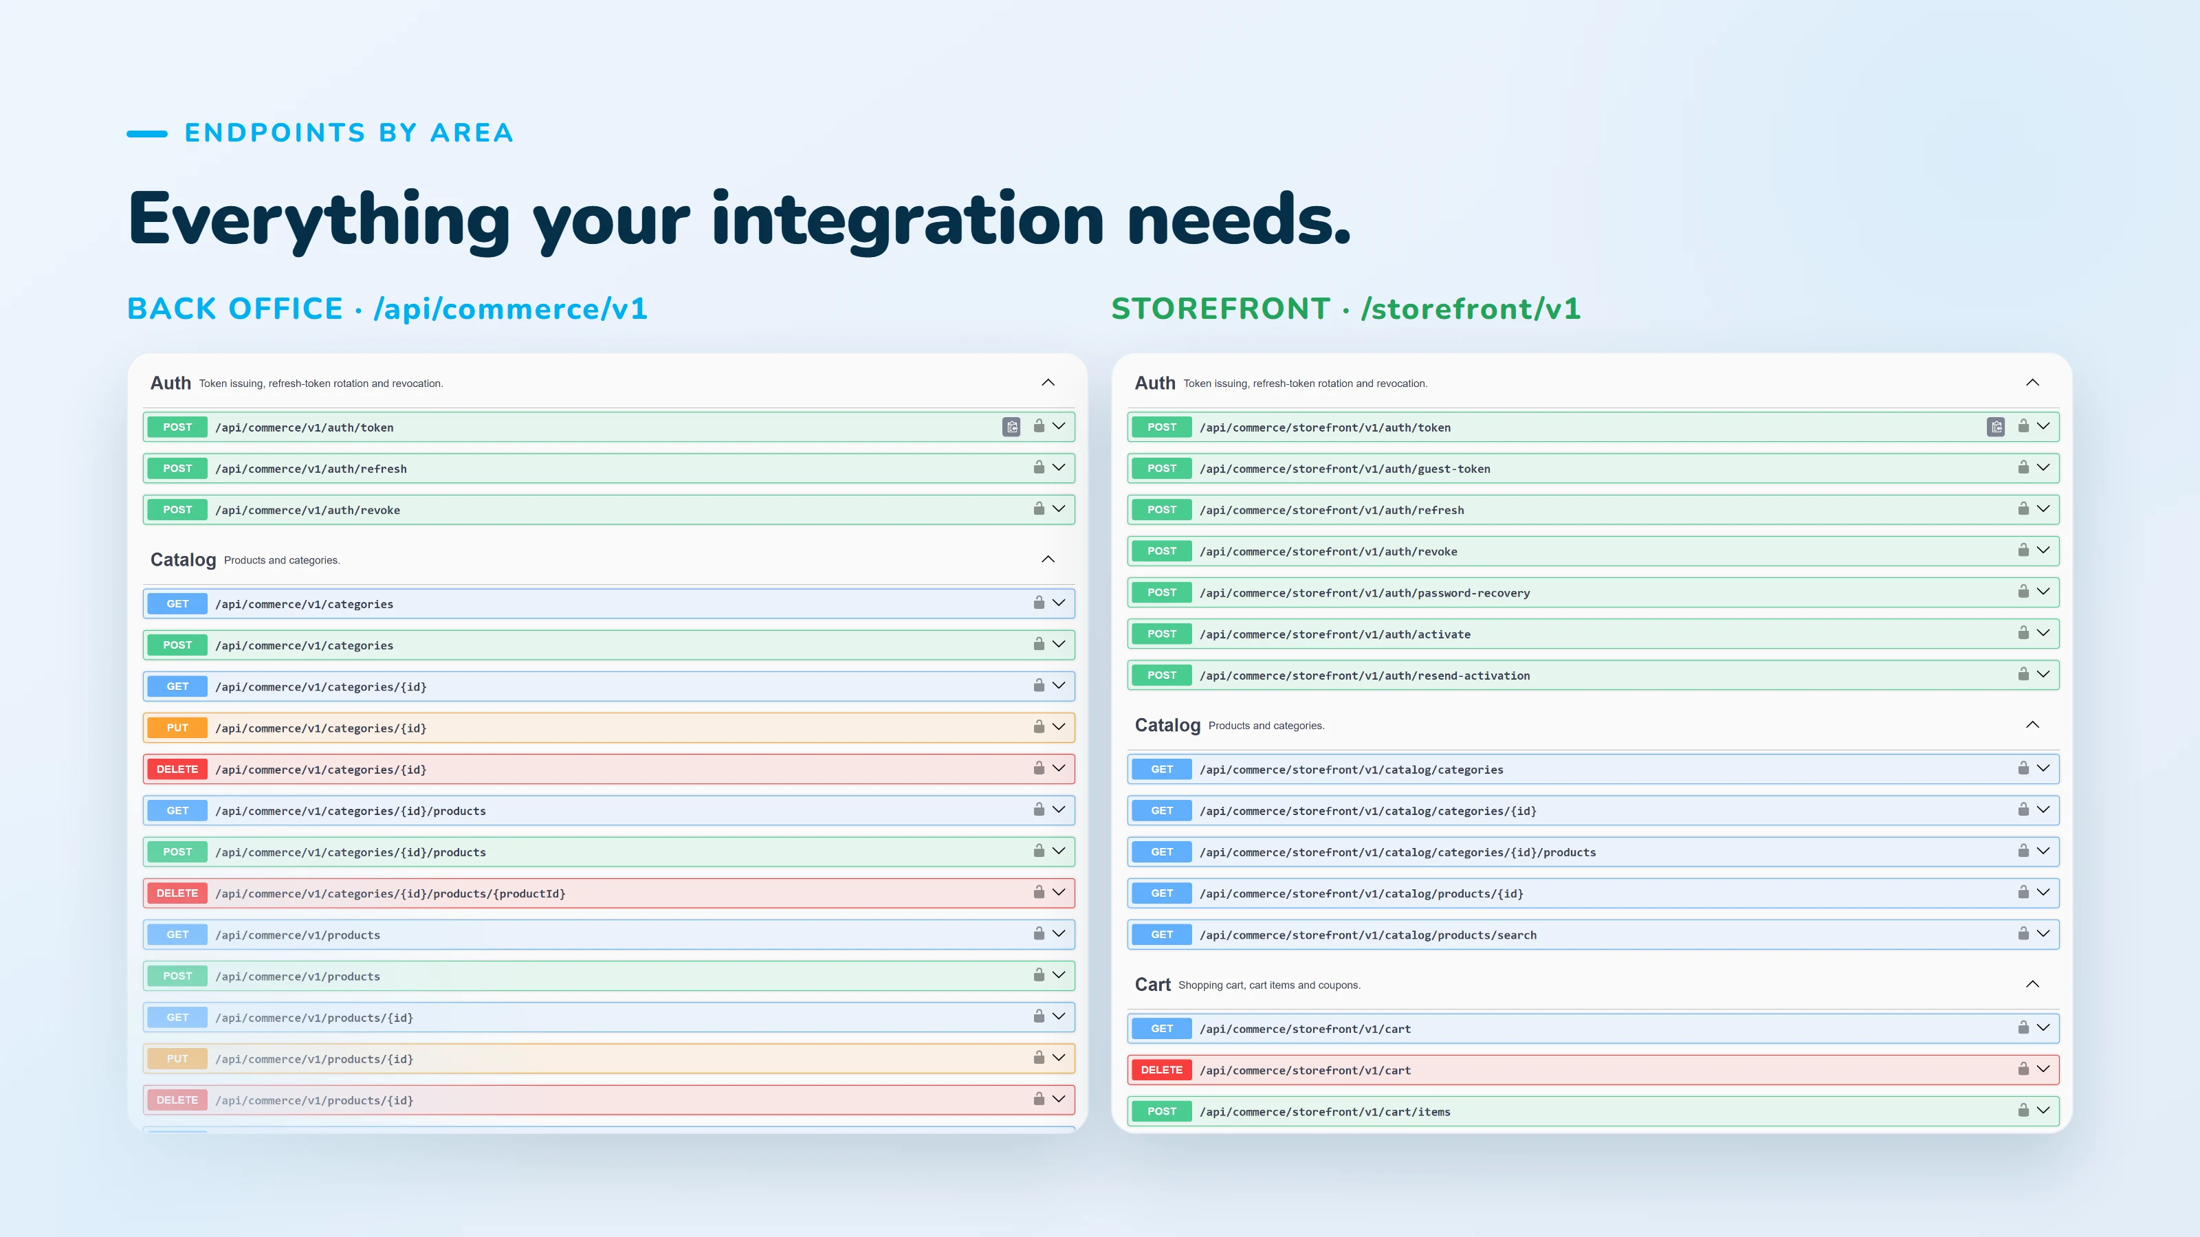
Task: Click lock icon on PUT products/{id} row
Action: click(x=1039, y=1058)
